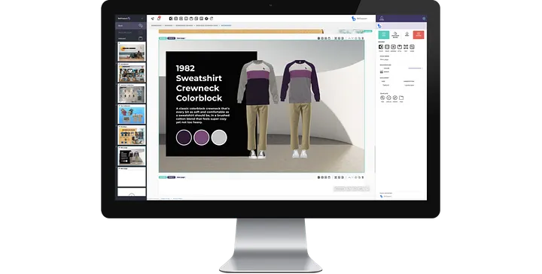Select the dark purple color swatch on slide

tap(184, 137)
